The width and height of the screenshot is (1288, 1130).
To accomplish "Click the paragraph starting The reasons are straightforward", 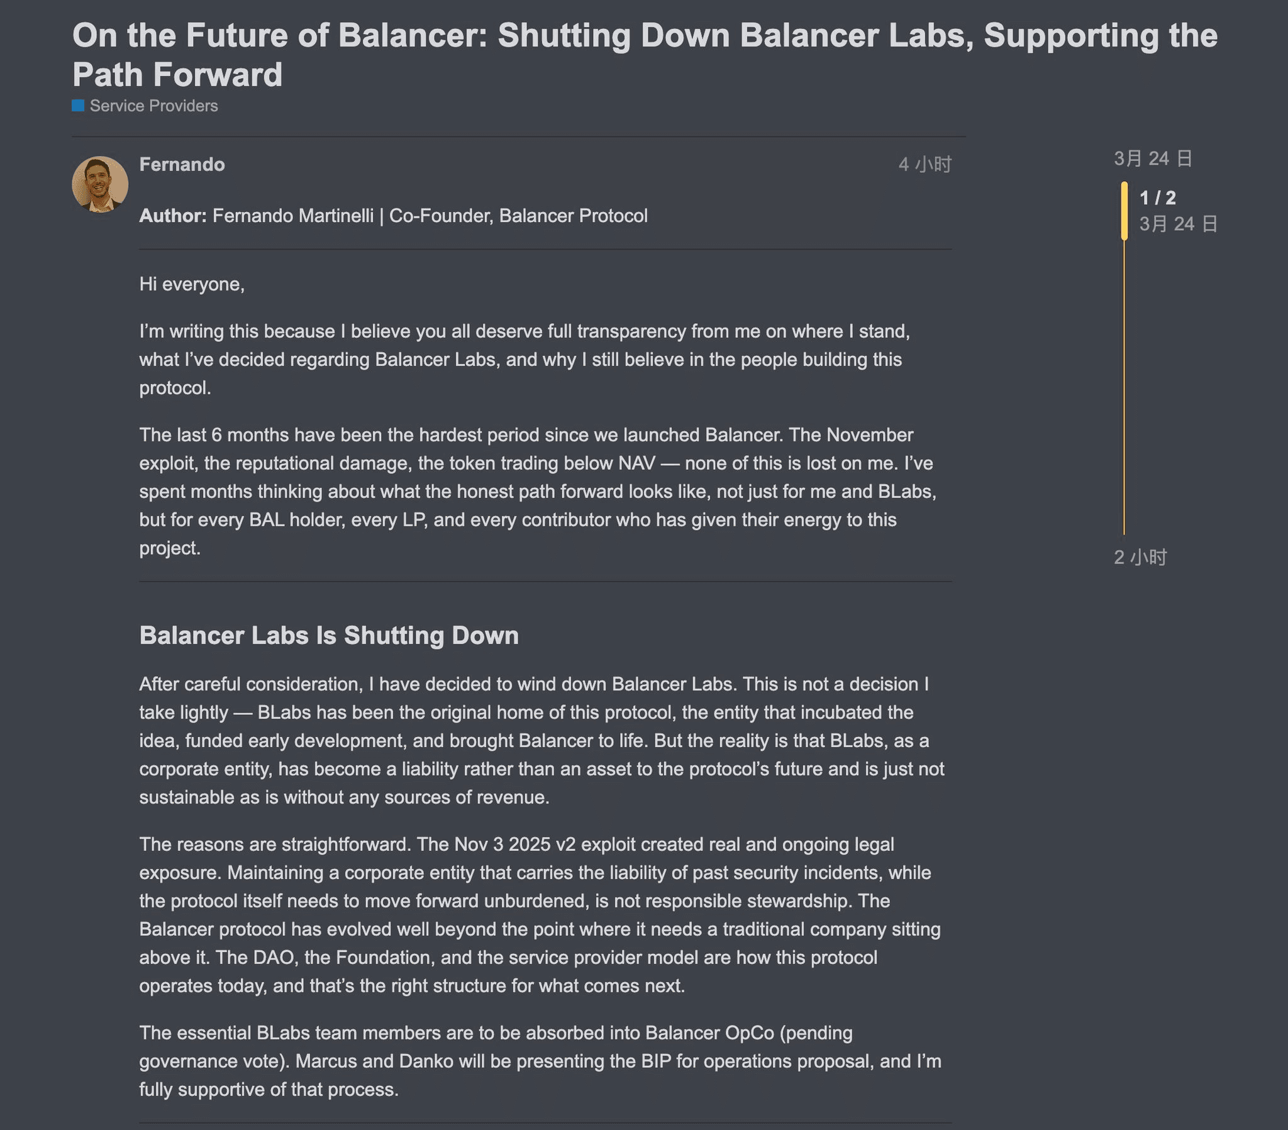I will tap(540, 914).
